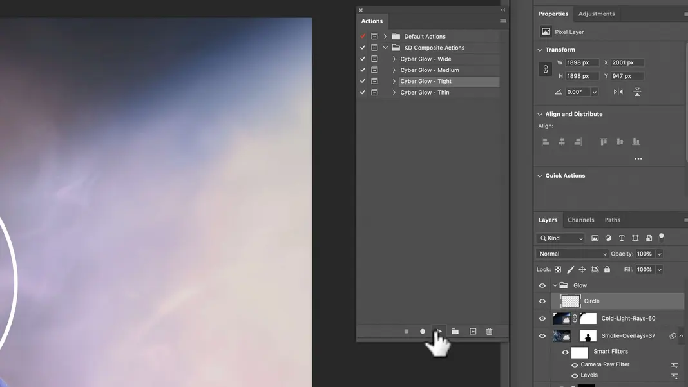Align top edges icon
688x387 pixels.
(x=604, y=142)
